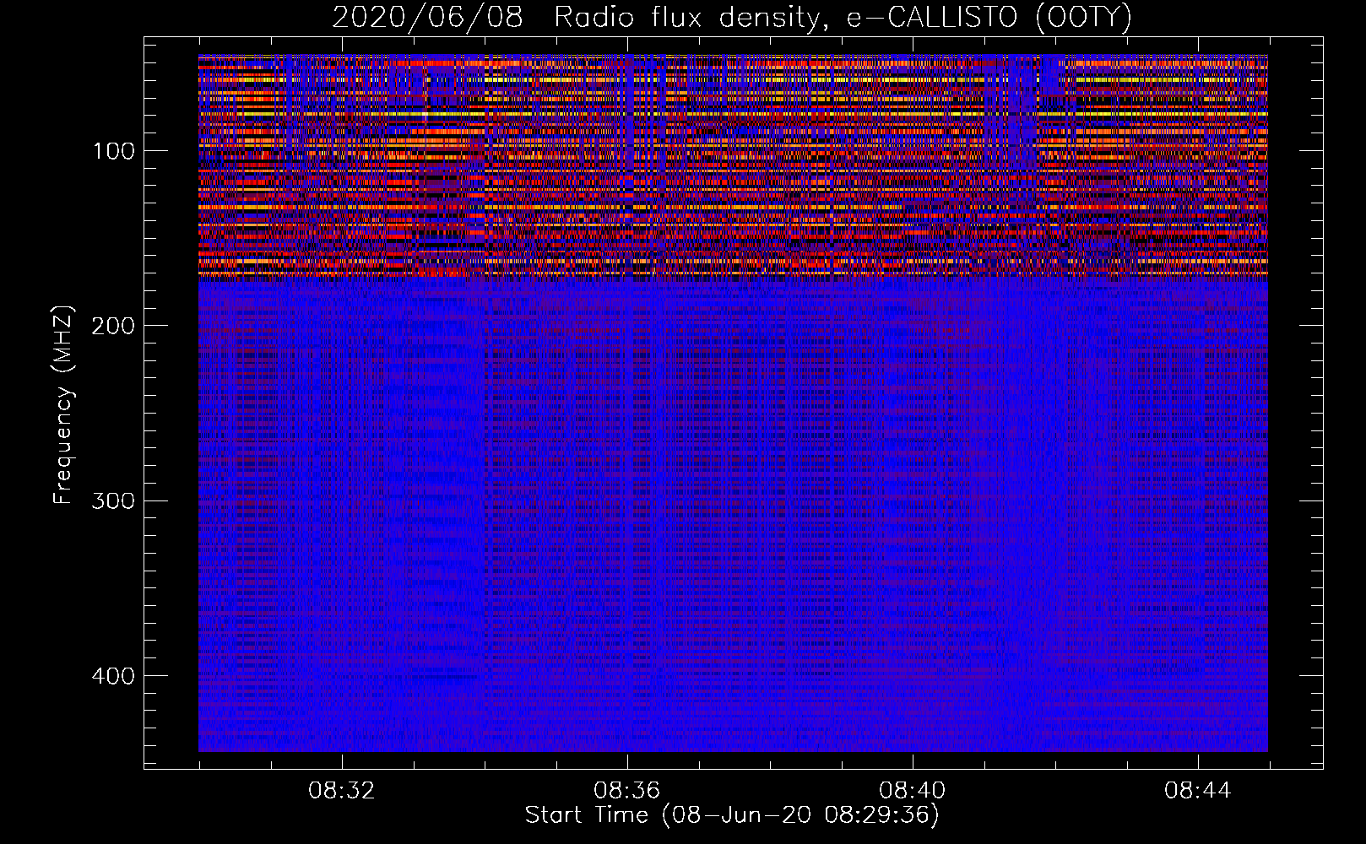Click the 300 frequency tick label
Screen dimensions: 1366x844
113,501
